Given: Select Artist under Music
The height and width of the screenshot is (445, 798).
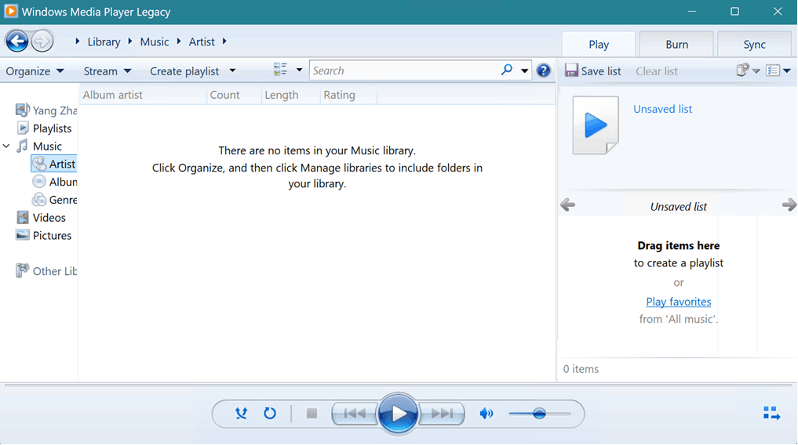Looking at the screenshot, I should tap(54, 164).
